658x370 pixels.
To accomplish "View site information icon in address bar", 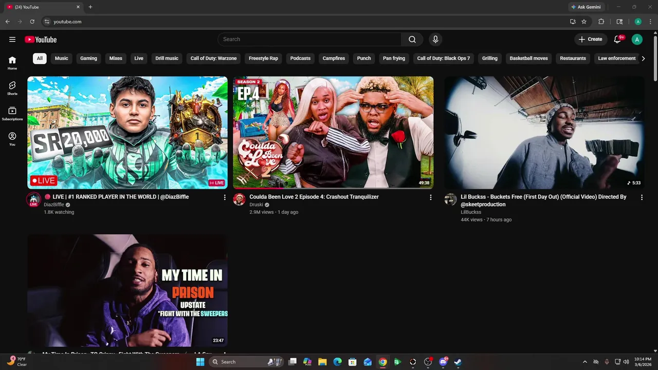I will tap(47, 22).
